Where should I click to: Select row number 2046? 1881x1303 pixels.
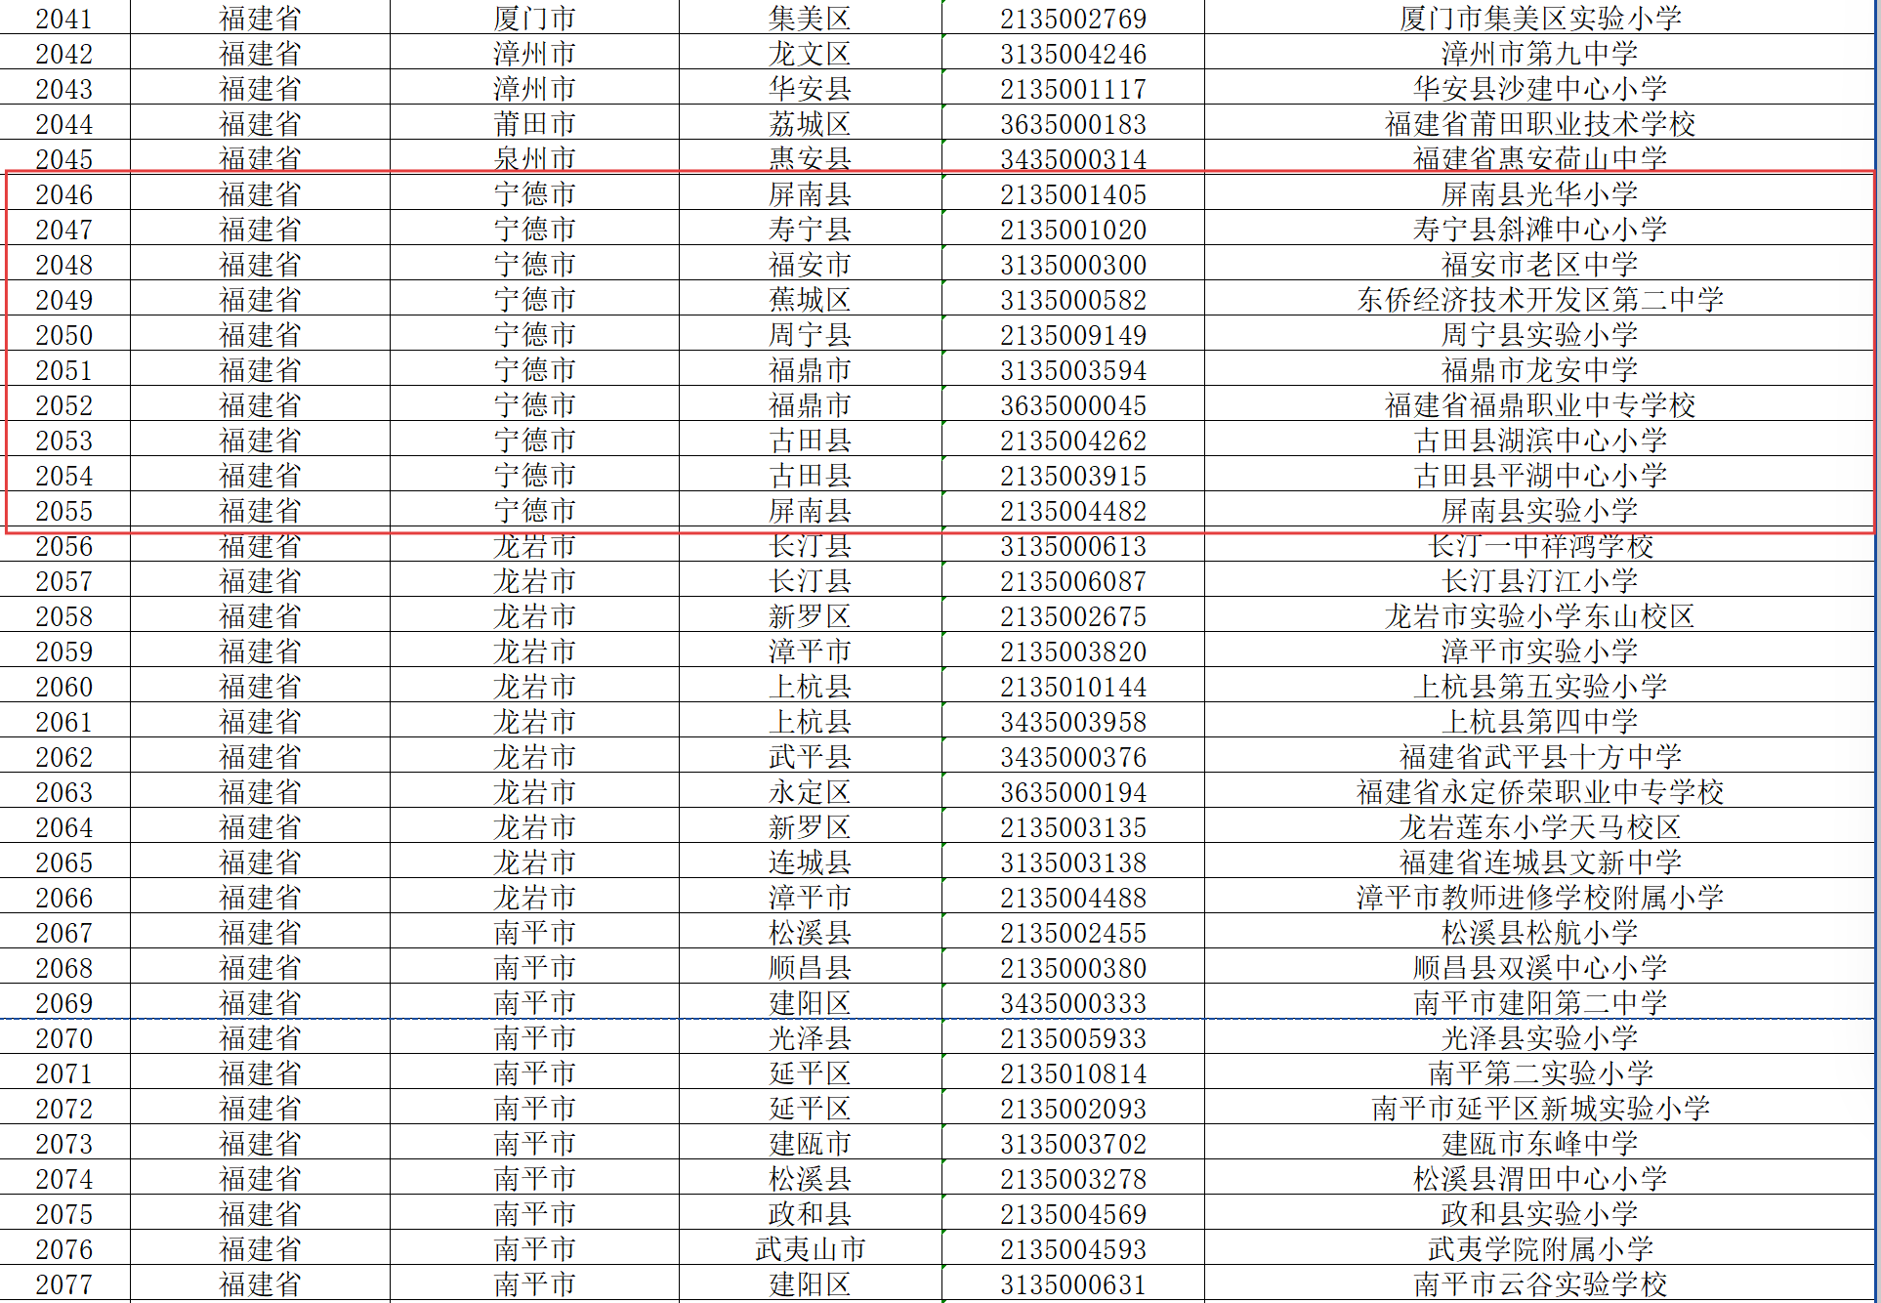coord(64,194)
